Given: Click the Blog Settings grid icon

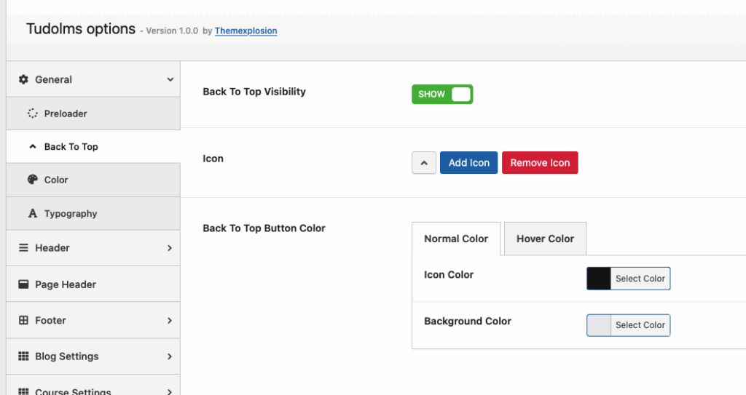Looking at the screenshot, I should [x=23, y=356].
